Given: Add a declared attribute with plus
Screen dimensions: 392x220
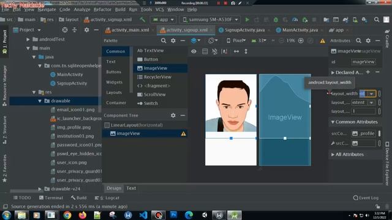Looking at the screenshot, I should pyautogui.click(x=367, y=72).
